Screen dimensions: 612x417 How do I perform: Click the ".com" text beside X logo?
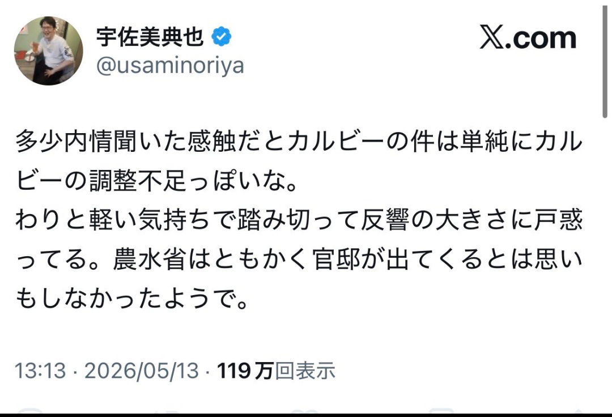[x=541, y=38]
